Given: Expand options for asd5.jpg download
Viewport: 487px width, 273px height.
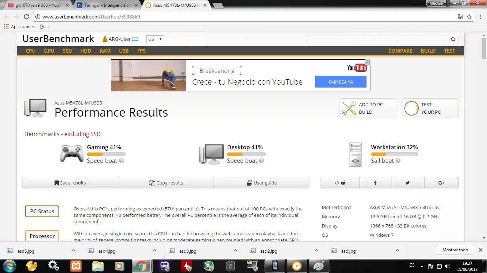Looking at the screenshot, I should [74, 250].
